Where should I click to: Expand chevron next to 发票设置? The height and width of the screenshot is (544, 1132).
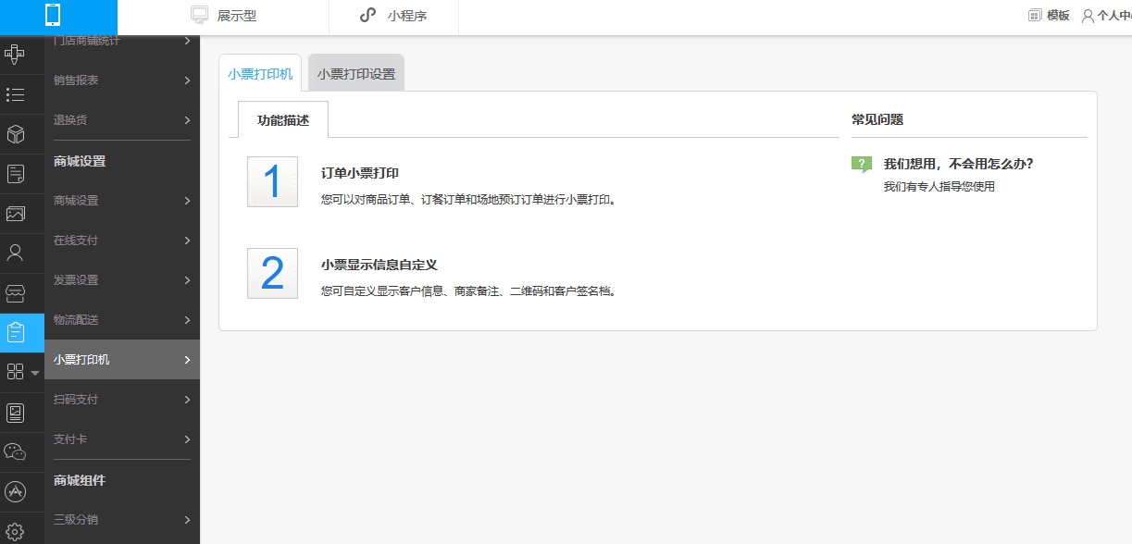tap(187, 280)
